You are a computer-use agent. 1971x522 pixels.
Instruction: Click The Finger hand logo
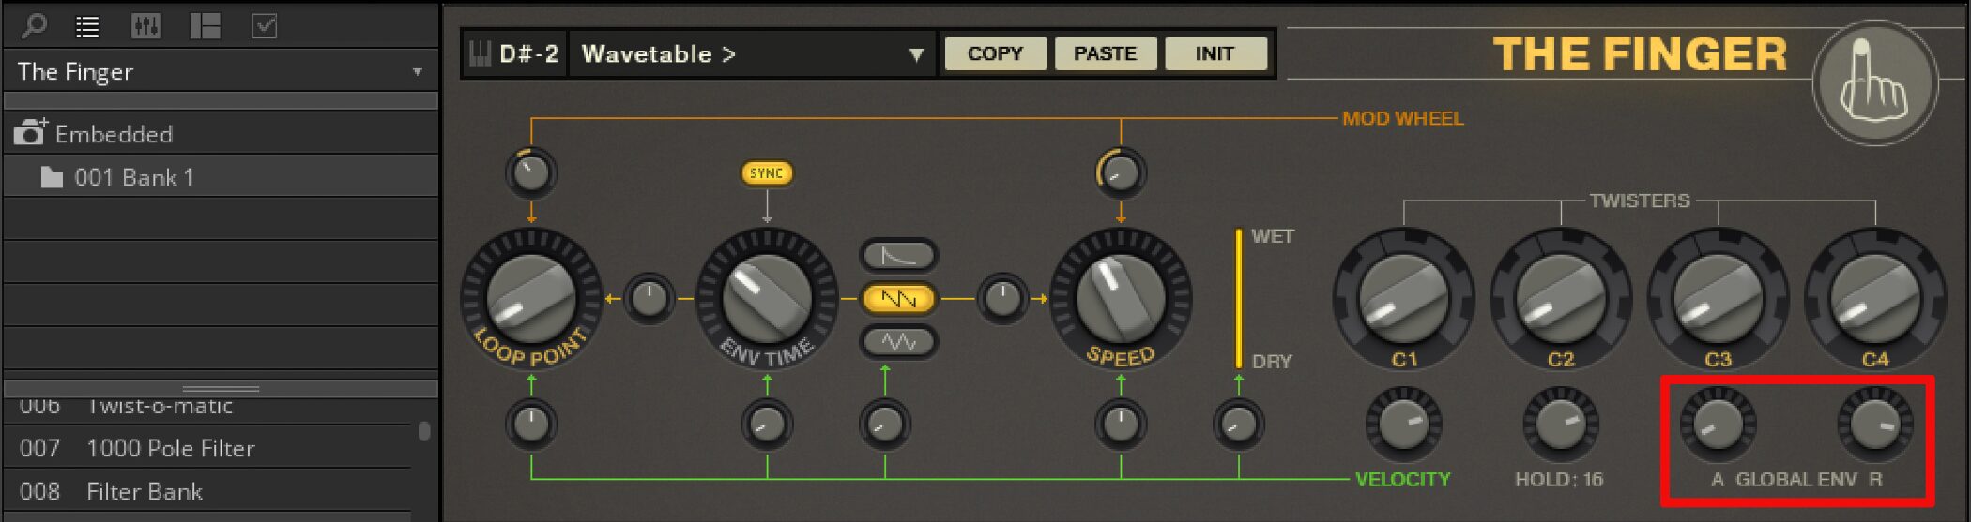point(1874,83)
